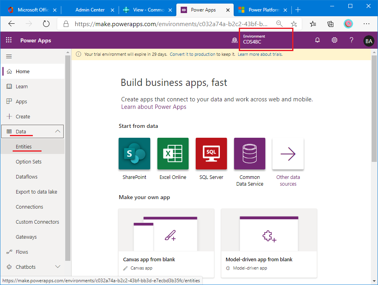This screenshot has height=285, width=378.
Task: Select Create in the sidebar
Action: pos(33,116)
